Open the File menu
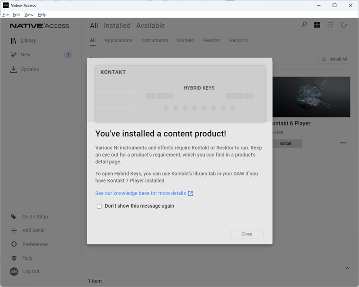The height and width of the screenshot is (287, 359). pos(5,15)
